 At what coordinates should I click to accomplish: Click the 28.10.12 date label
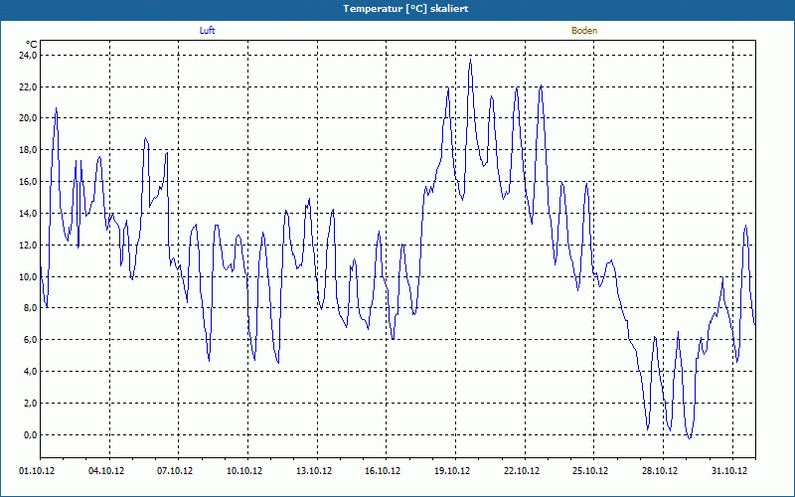pyautogui.click(x=660, y=471)
